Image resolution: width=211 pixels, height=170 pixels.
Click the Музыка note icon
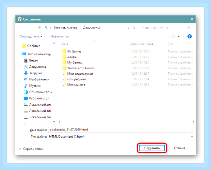(26, 86)
